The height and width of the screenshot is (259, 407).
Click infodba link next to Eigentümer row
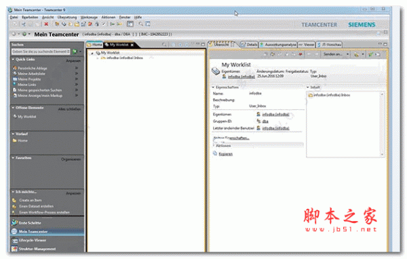click(x=275, y=115)
